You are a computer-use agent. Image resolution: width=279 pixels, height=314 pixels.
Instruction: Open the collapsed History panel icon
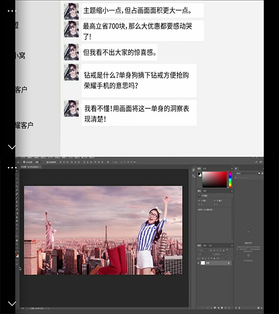(x=193, y=170)
